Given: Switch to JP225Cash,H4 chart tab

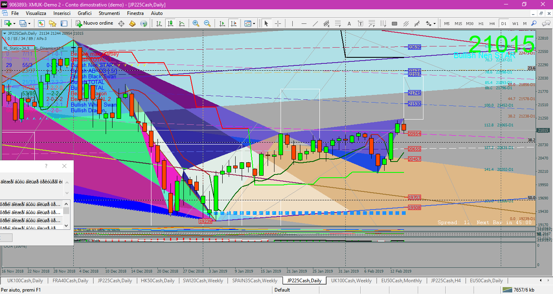Looking at the screenshot, I should [445, 281].
